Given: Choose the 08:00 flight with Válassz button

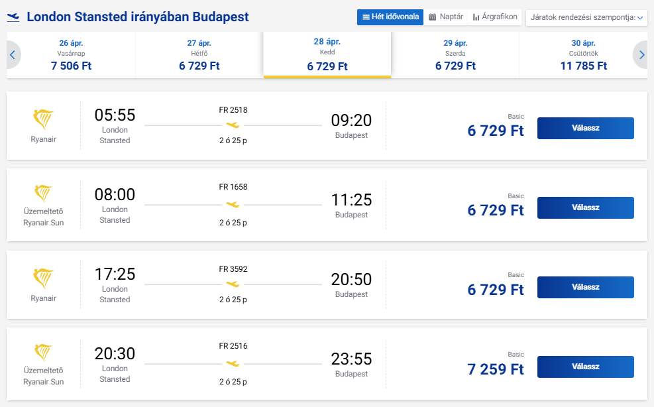Looking at the screenshot, I should click(x=585, y=207).
